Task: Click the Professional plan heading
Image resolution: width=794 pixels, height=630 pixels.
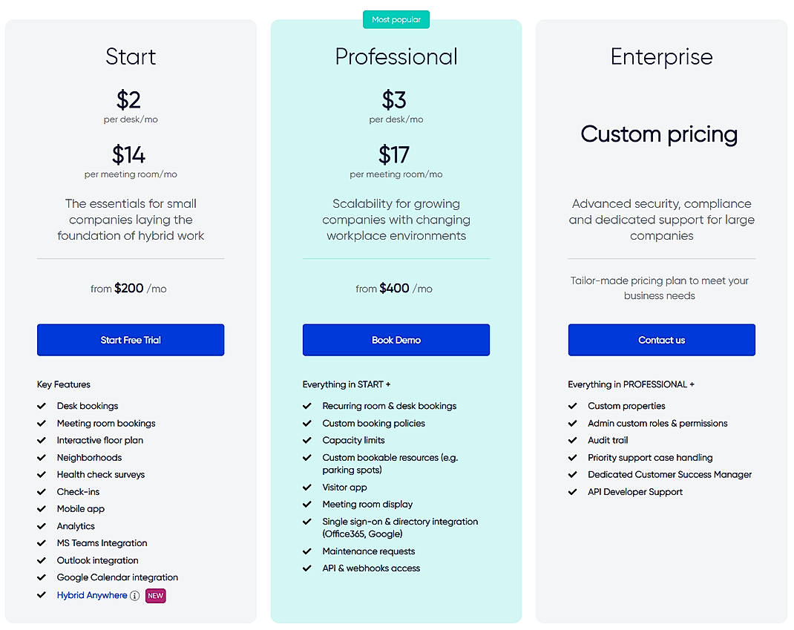Action: 396,56
